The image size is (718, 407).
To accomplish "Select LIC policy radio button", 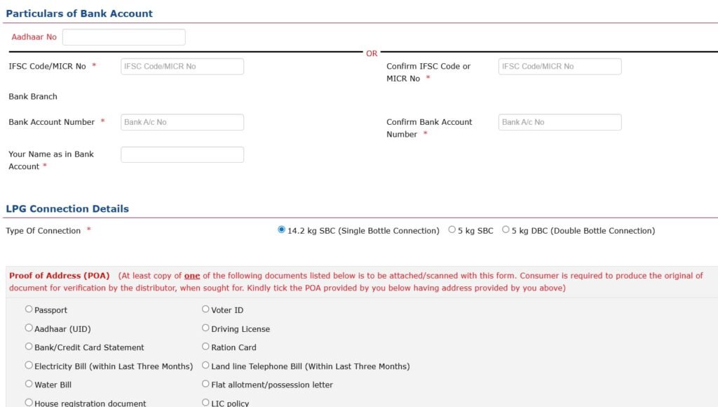I will (x=205, y=403).
